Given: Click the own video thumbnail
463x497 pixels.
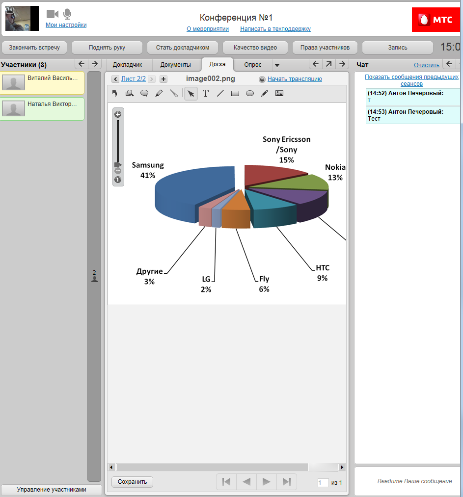Looking at the screenshot, I should point(22,18).
